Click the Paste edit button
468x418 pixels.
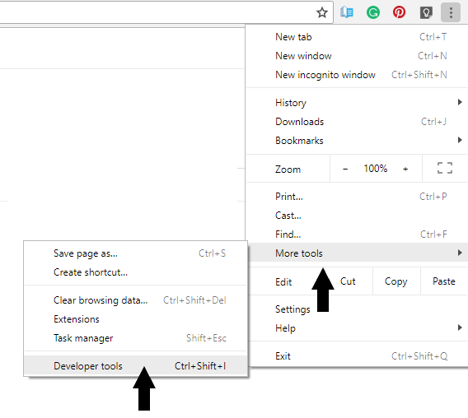[x=444, y=281]
